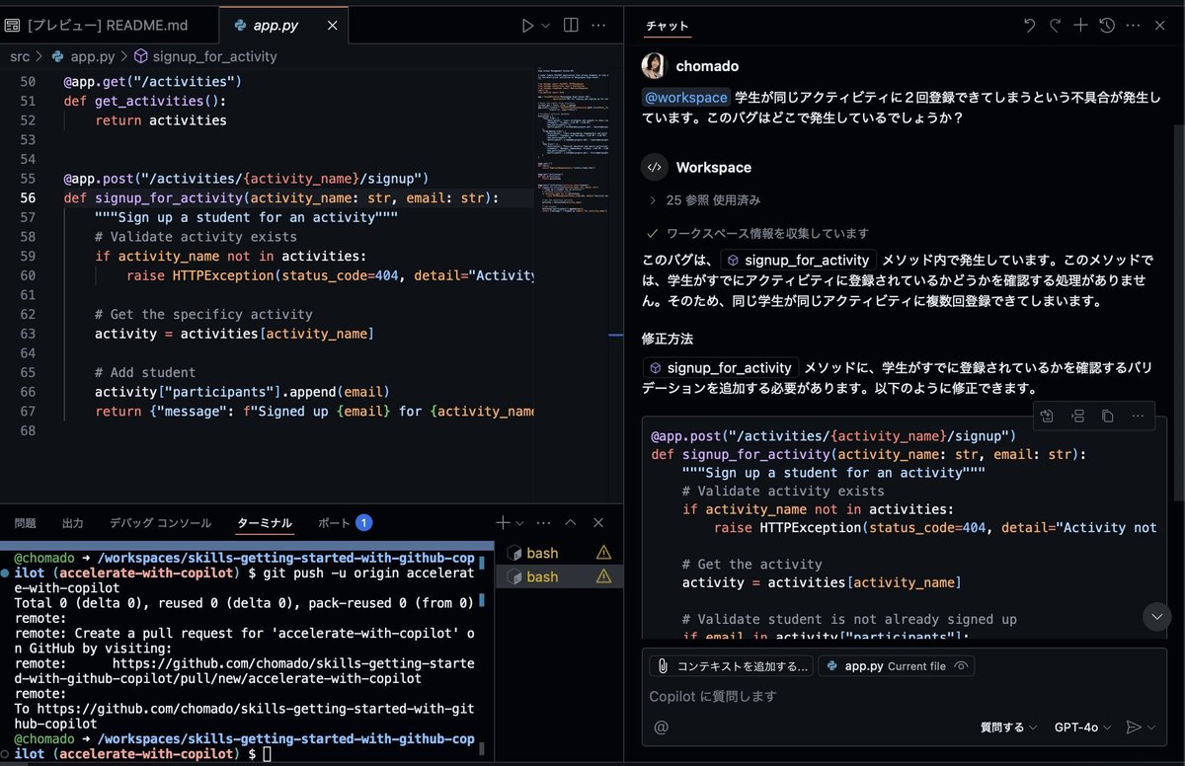The width and height of the screenshot is (1185, 766).
Task: Close the chat panel
Action: pos(1160,26)
